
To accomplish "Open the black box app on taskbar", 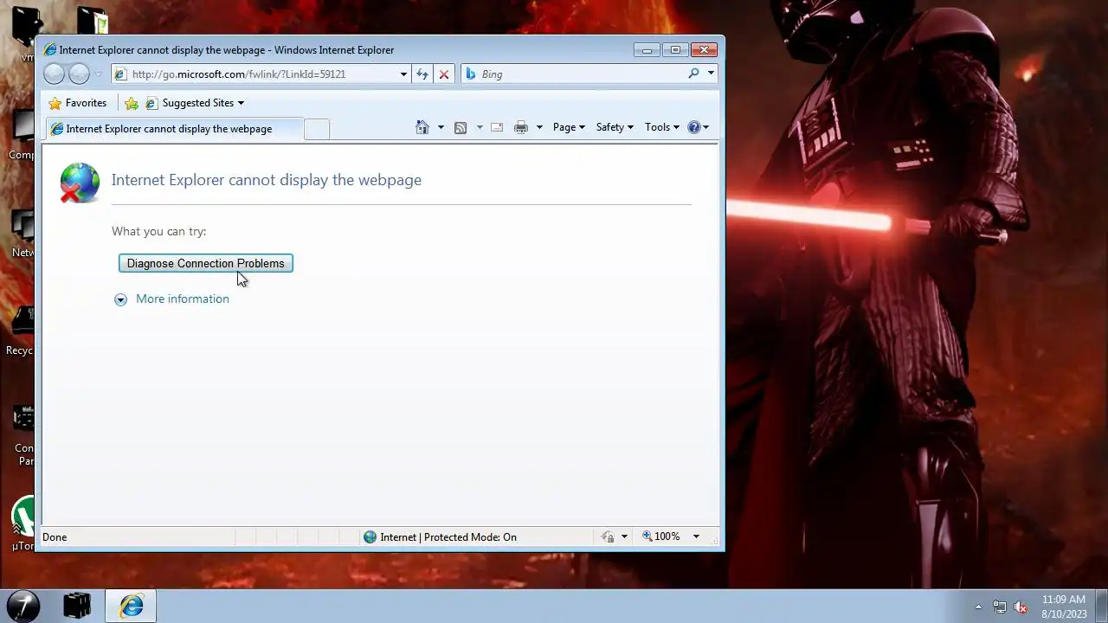I will click(77, 606).
